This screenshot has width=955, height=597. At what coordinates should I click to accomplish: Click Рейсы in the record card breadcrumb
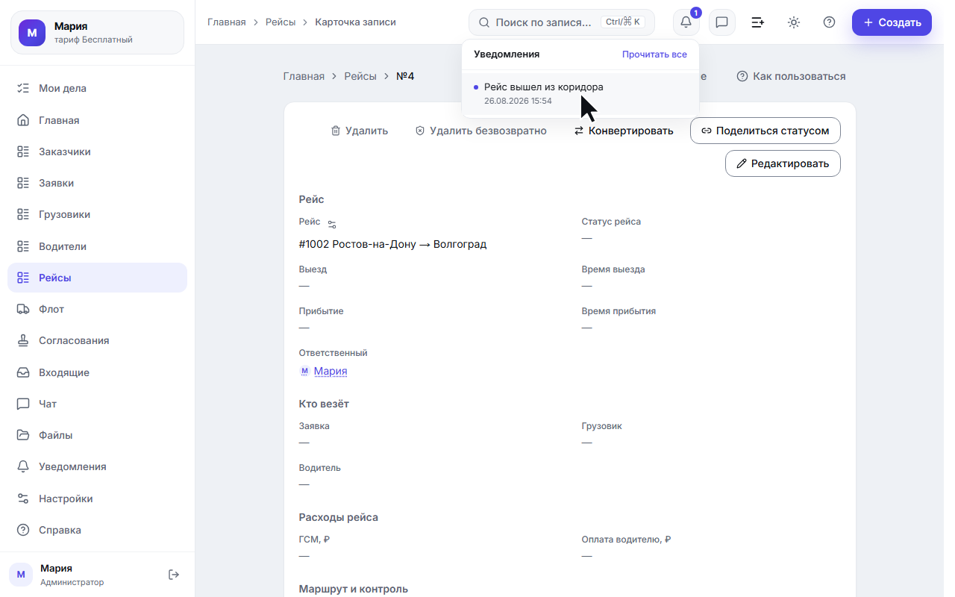(360, 76)
